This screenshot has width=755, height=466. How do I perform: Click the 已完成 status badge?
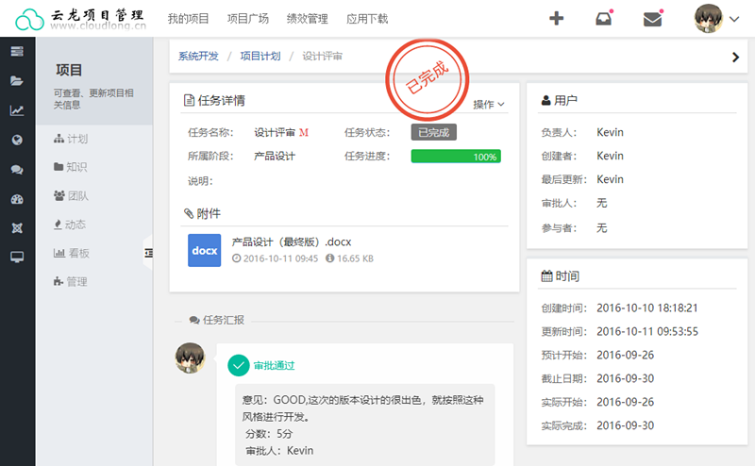[434, 132]
